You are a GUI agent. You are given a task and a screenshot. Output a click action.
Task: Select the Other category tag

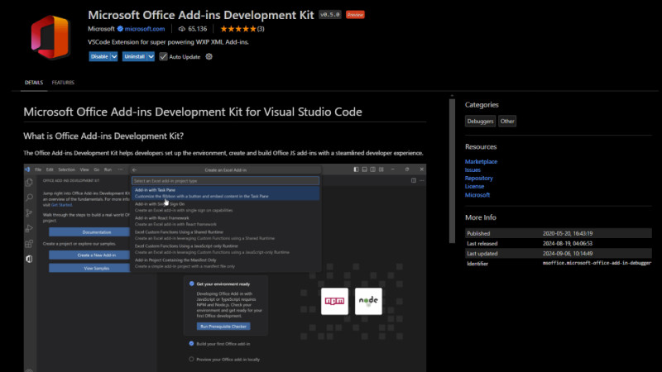coord(507,121)
